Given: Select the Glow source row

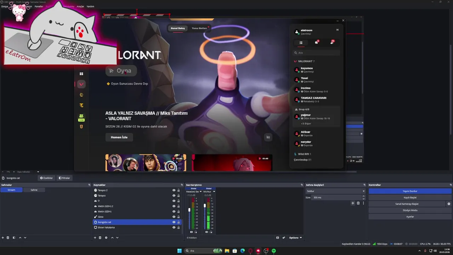Looking at the screenshot, I should [137, 217].
